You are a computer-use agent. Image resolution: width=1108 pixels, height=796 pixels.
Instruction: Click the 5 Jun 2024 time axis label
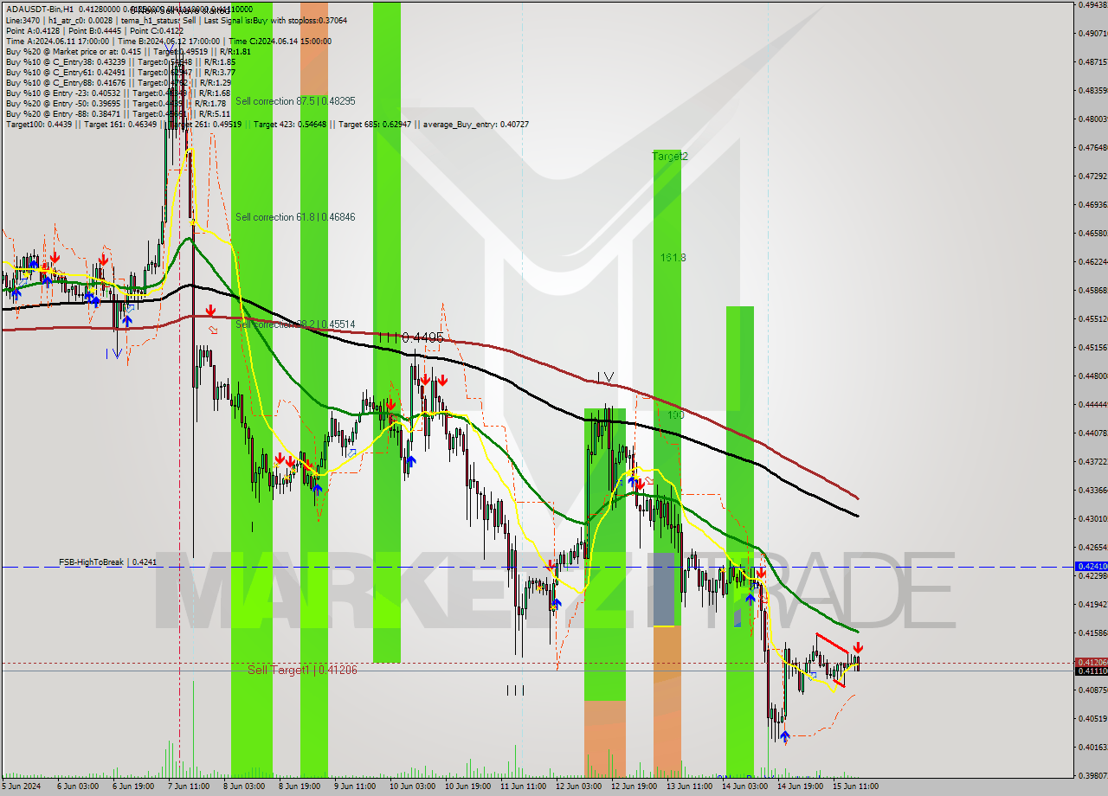coord(21,786)
